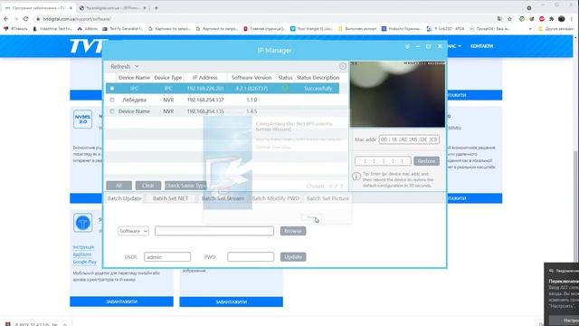This screenshot has width=579, height=326.
Task: Open the Google Play link
Action: click(x=84, y=262)
